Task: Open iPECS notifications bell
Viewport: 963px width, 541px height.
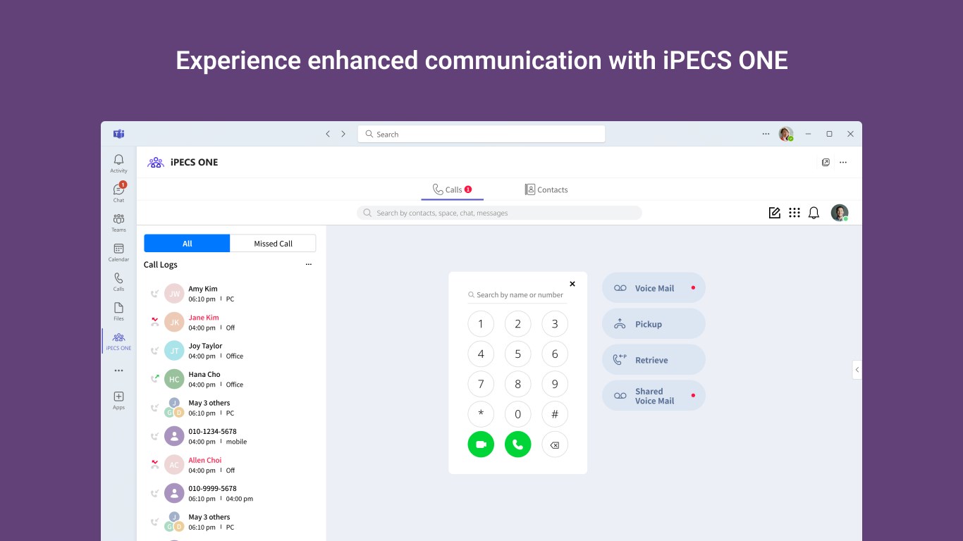Action: pyautogui.click(x=814, y=213)
